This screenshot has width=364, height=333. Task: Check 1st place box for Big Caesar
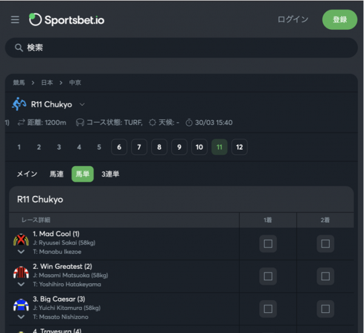[x=268, y=309]
